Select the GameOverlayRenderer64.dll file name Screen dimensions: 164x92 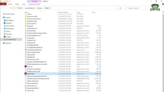pyautogui.click(x=36, y=62)
